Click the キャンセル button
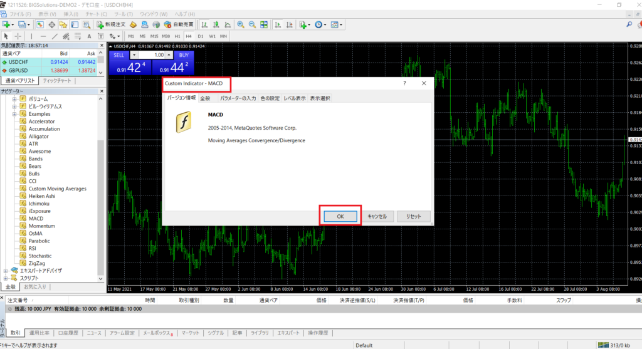 pyautogui.click(x=377, y=216)
